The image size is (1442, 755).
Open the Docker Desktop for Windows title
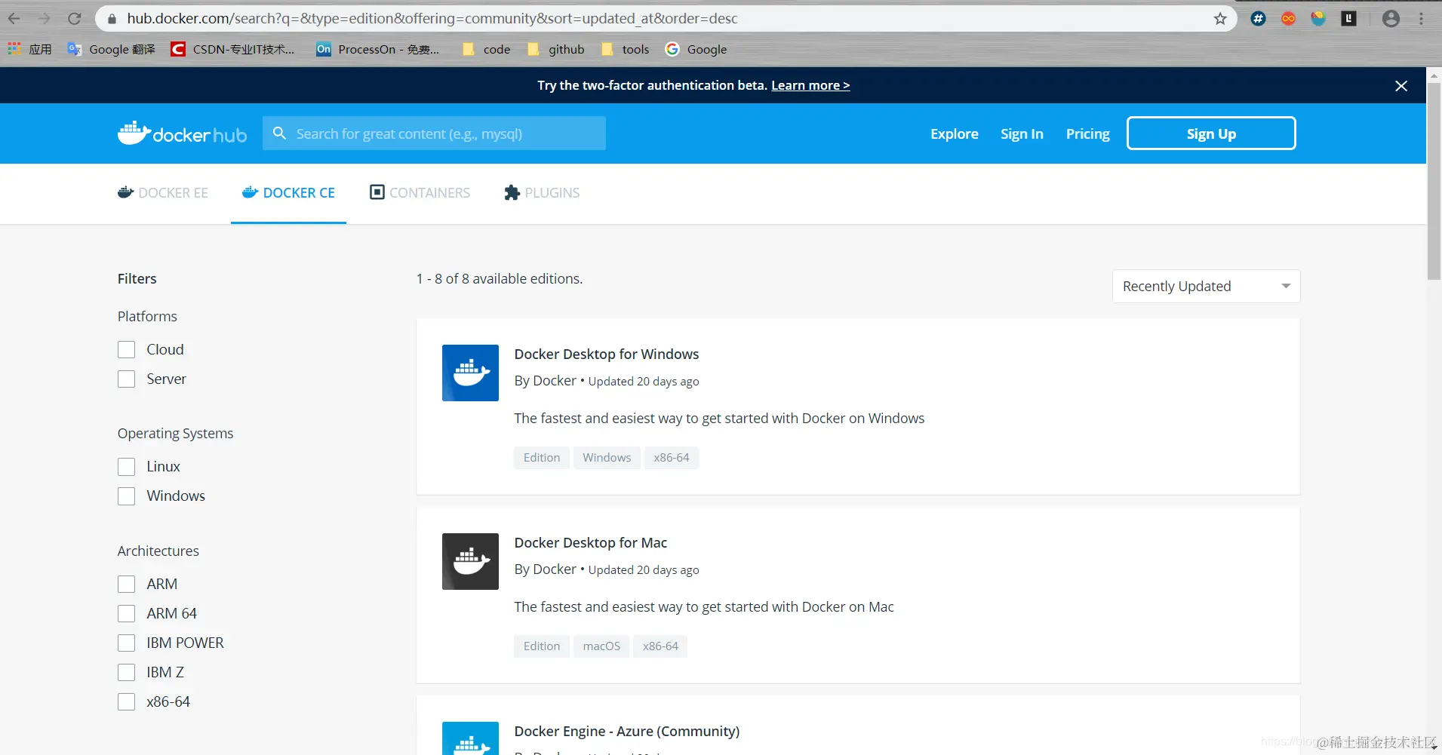pos(607,354)
